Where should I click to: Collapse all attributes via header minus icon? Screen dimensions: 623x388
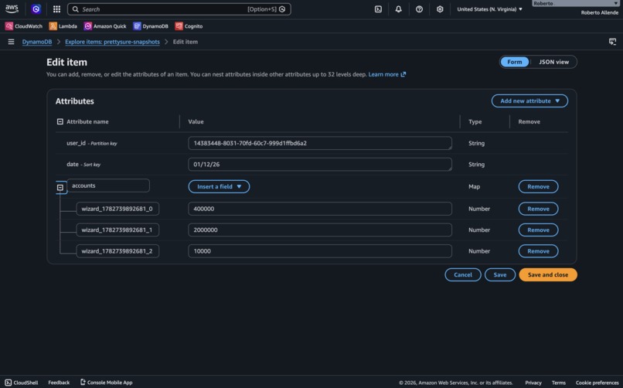click(60, 121)
